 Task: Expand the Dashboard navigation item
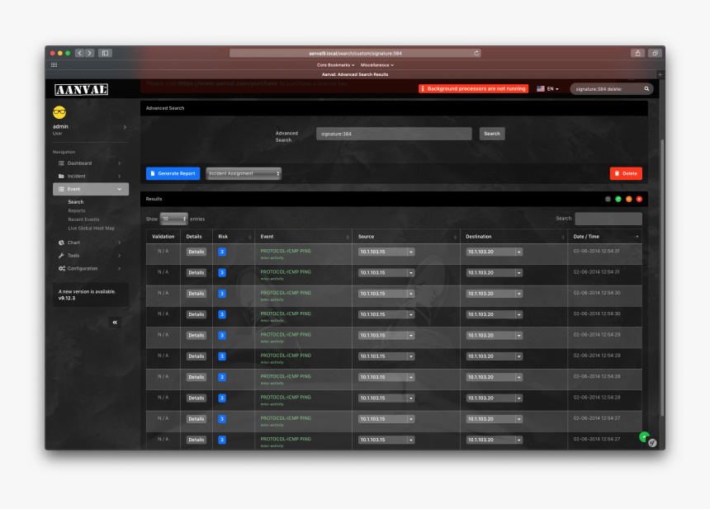90,163
